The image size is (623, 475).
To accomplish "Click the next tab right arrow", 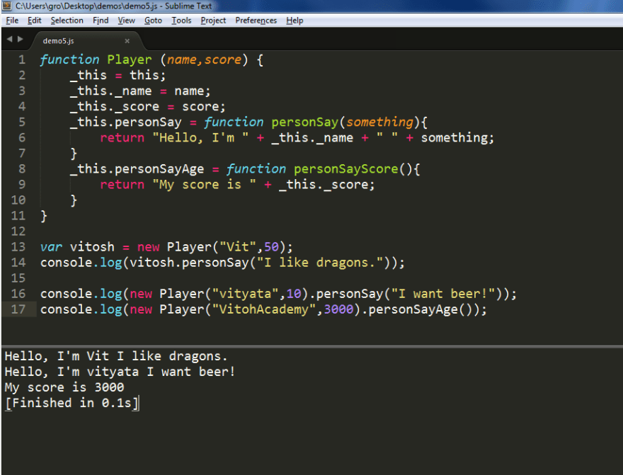I will (x=21, y=39).
